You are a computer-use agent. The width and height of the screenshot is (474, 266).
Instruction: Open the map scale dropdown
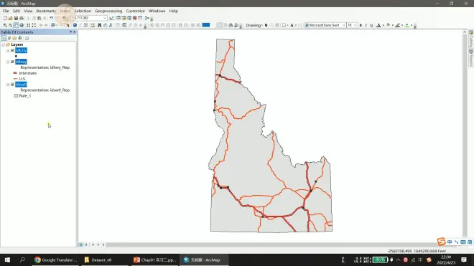click(105, 18)
